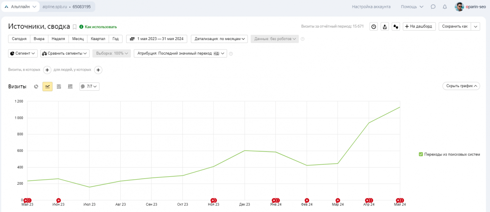Select the Год period
The height and width of the screenshot is (212, 490).
tap(116, 39)
